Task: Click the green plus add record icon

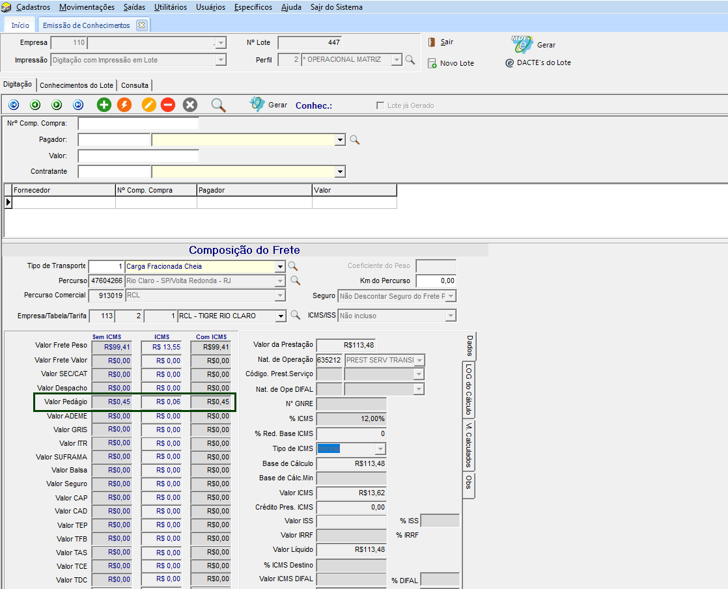Action: pos(104,105)
